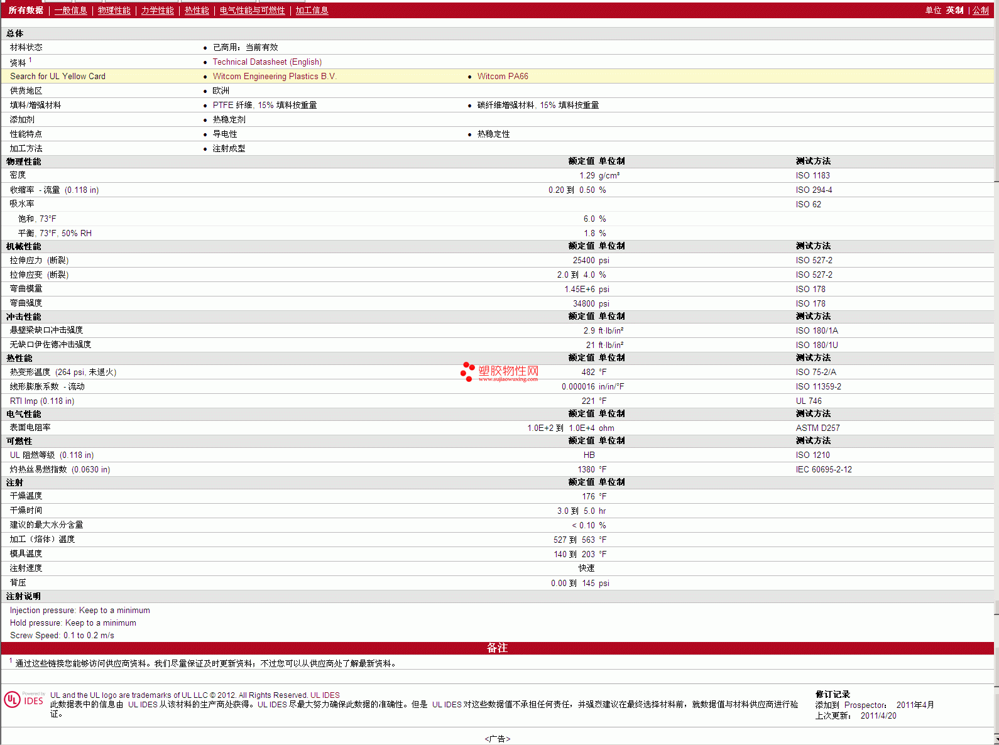Click the <广告> label at bottom
The height and width of the screenshot is (745, 999).
[x=497, y=739]
